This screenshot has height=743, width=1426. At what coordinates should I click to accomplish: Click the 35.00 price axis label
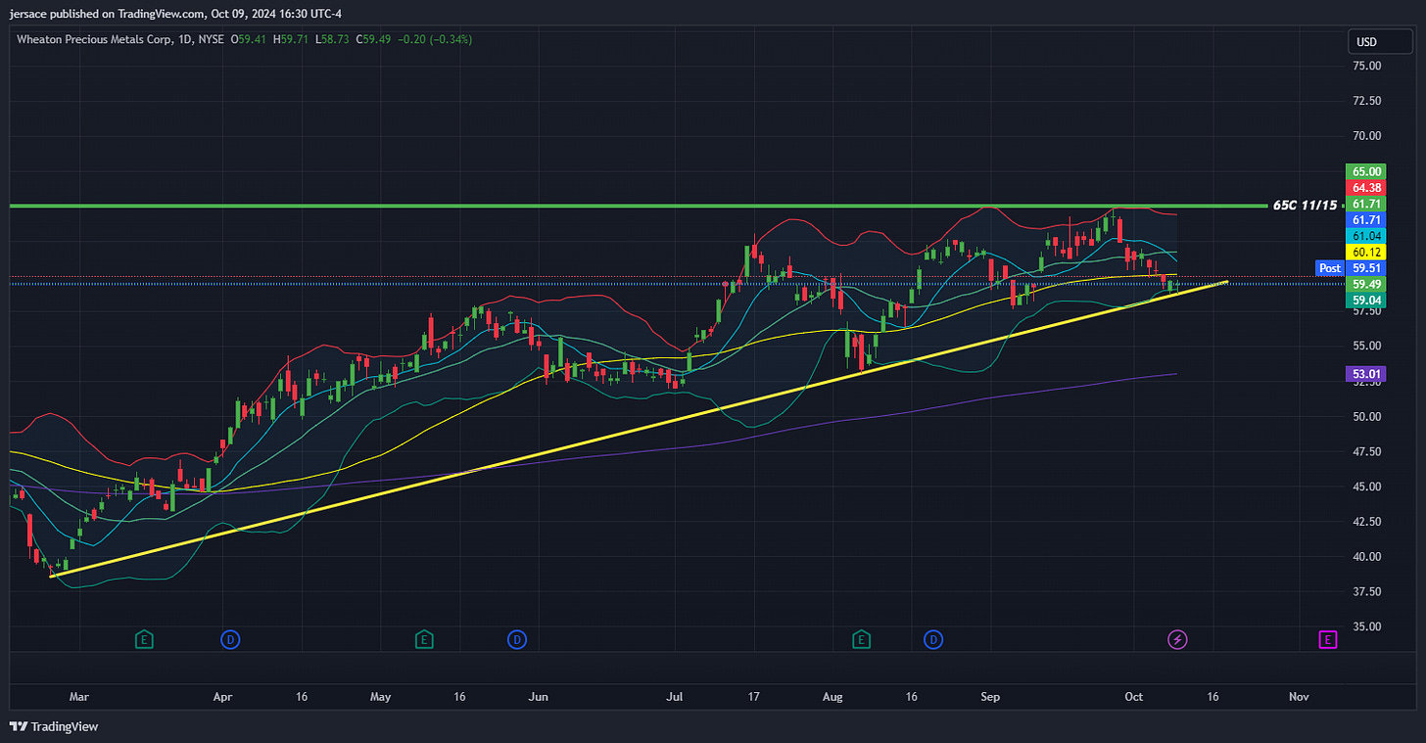click(x=1366, y=627)
